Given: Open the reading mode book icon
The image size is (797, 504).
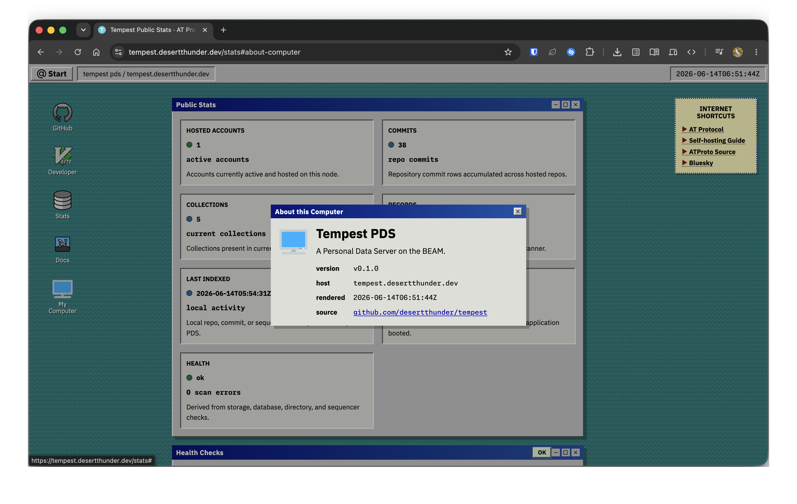Looking at the screenshot, I should [654, 52].
